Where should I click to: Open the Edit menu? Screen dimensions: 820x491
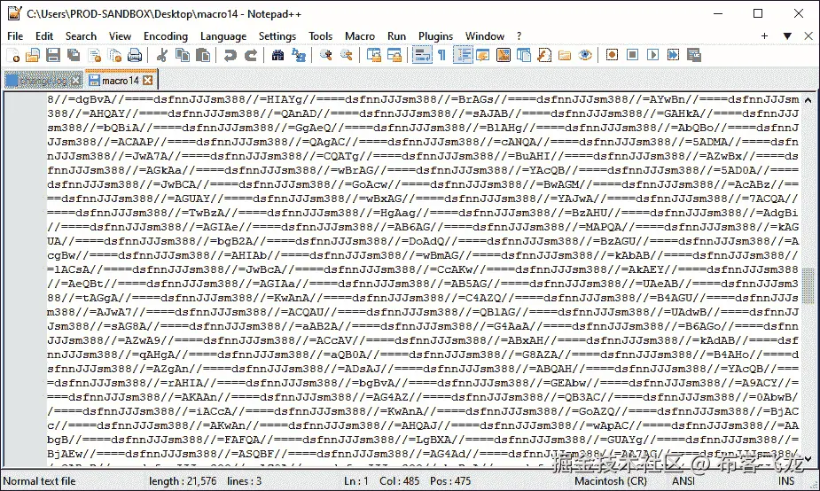tap(44, 36)
